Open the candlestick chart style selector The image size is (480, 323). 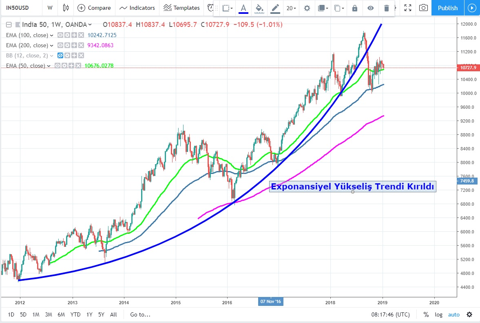click(66, 8)
